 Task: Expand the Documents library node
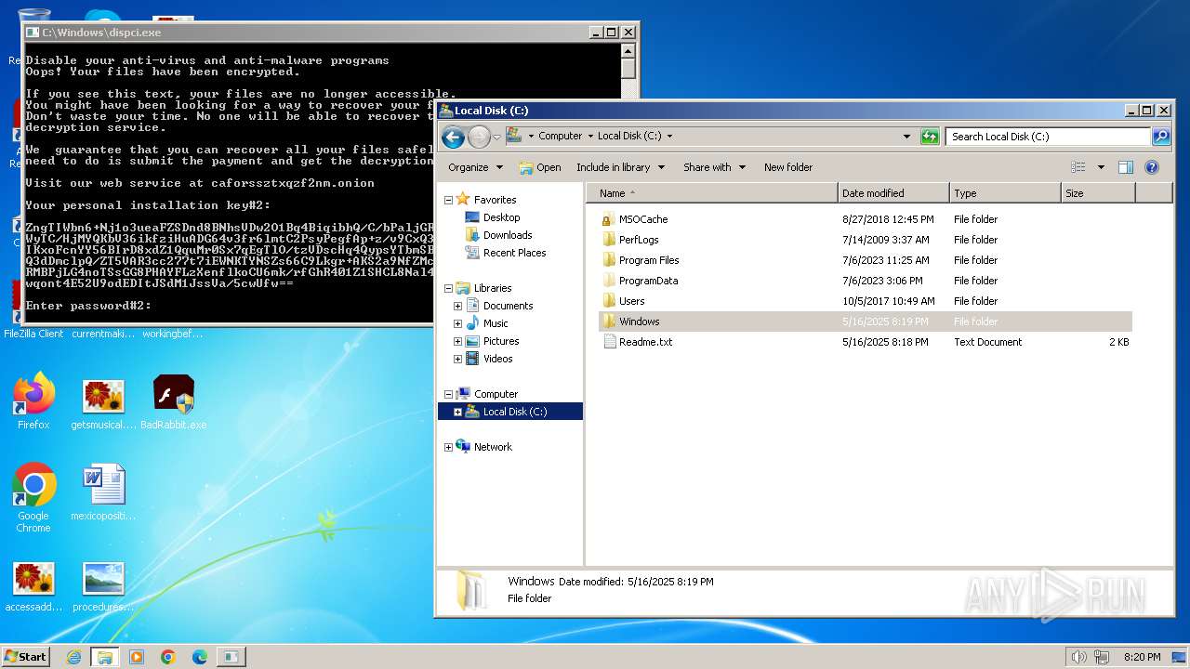pyautogui.click(x=457, y=306)
